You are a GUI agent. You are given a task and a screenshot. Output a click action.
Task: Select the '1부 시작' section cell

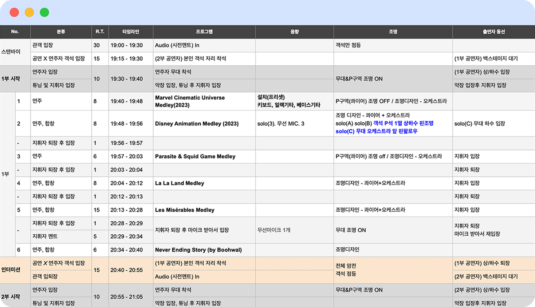click(15, 79)
